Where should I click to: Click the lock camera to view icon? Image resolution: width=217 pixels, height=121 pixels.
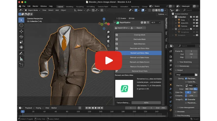point(108,46)
